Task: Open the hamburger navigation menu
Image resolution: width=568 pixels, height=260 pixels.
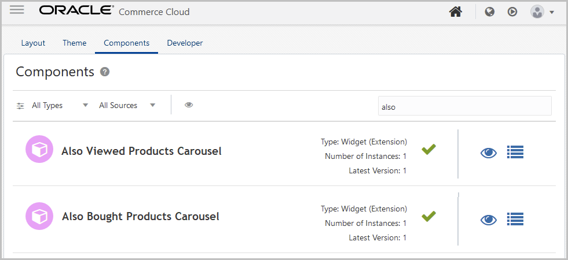Action: [17, 10]
